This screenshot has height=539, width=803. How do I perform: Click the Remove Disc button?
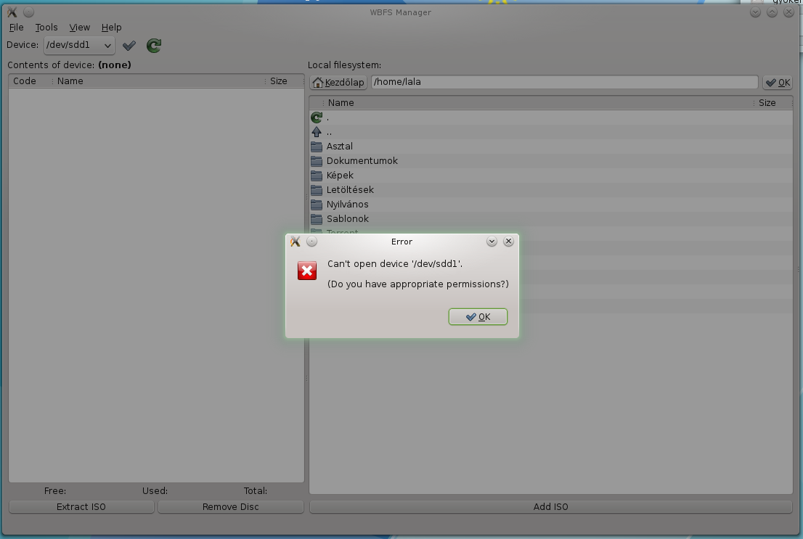[x=230, y=507]
